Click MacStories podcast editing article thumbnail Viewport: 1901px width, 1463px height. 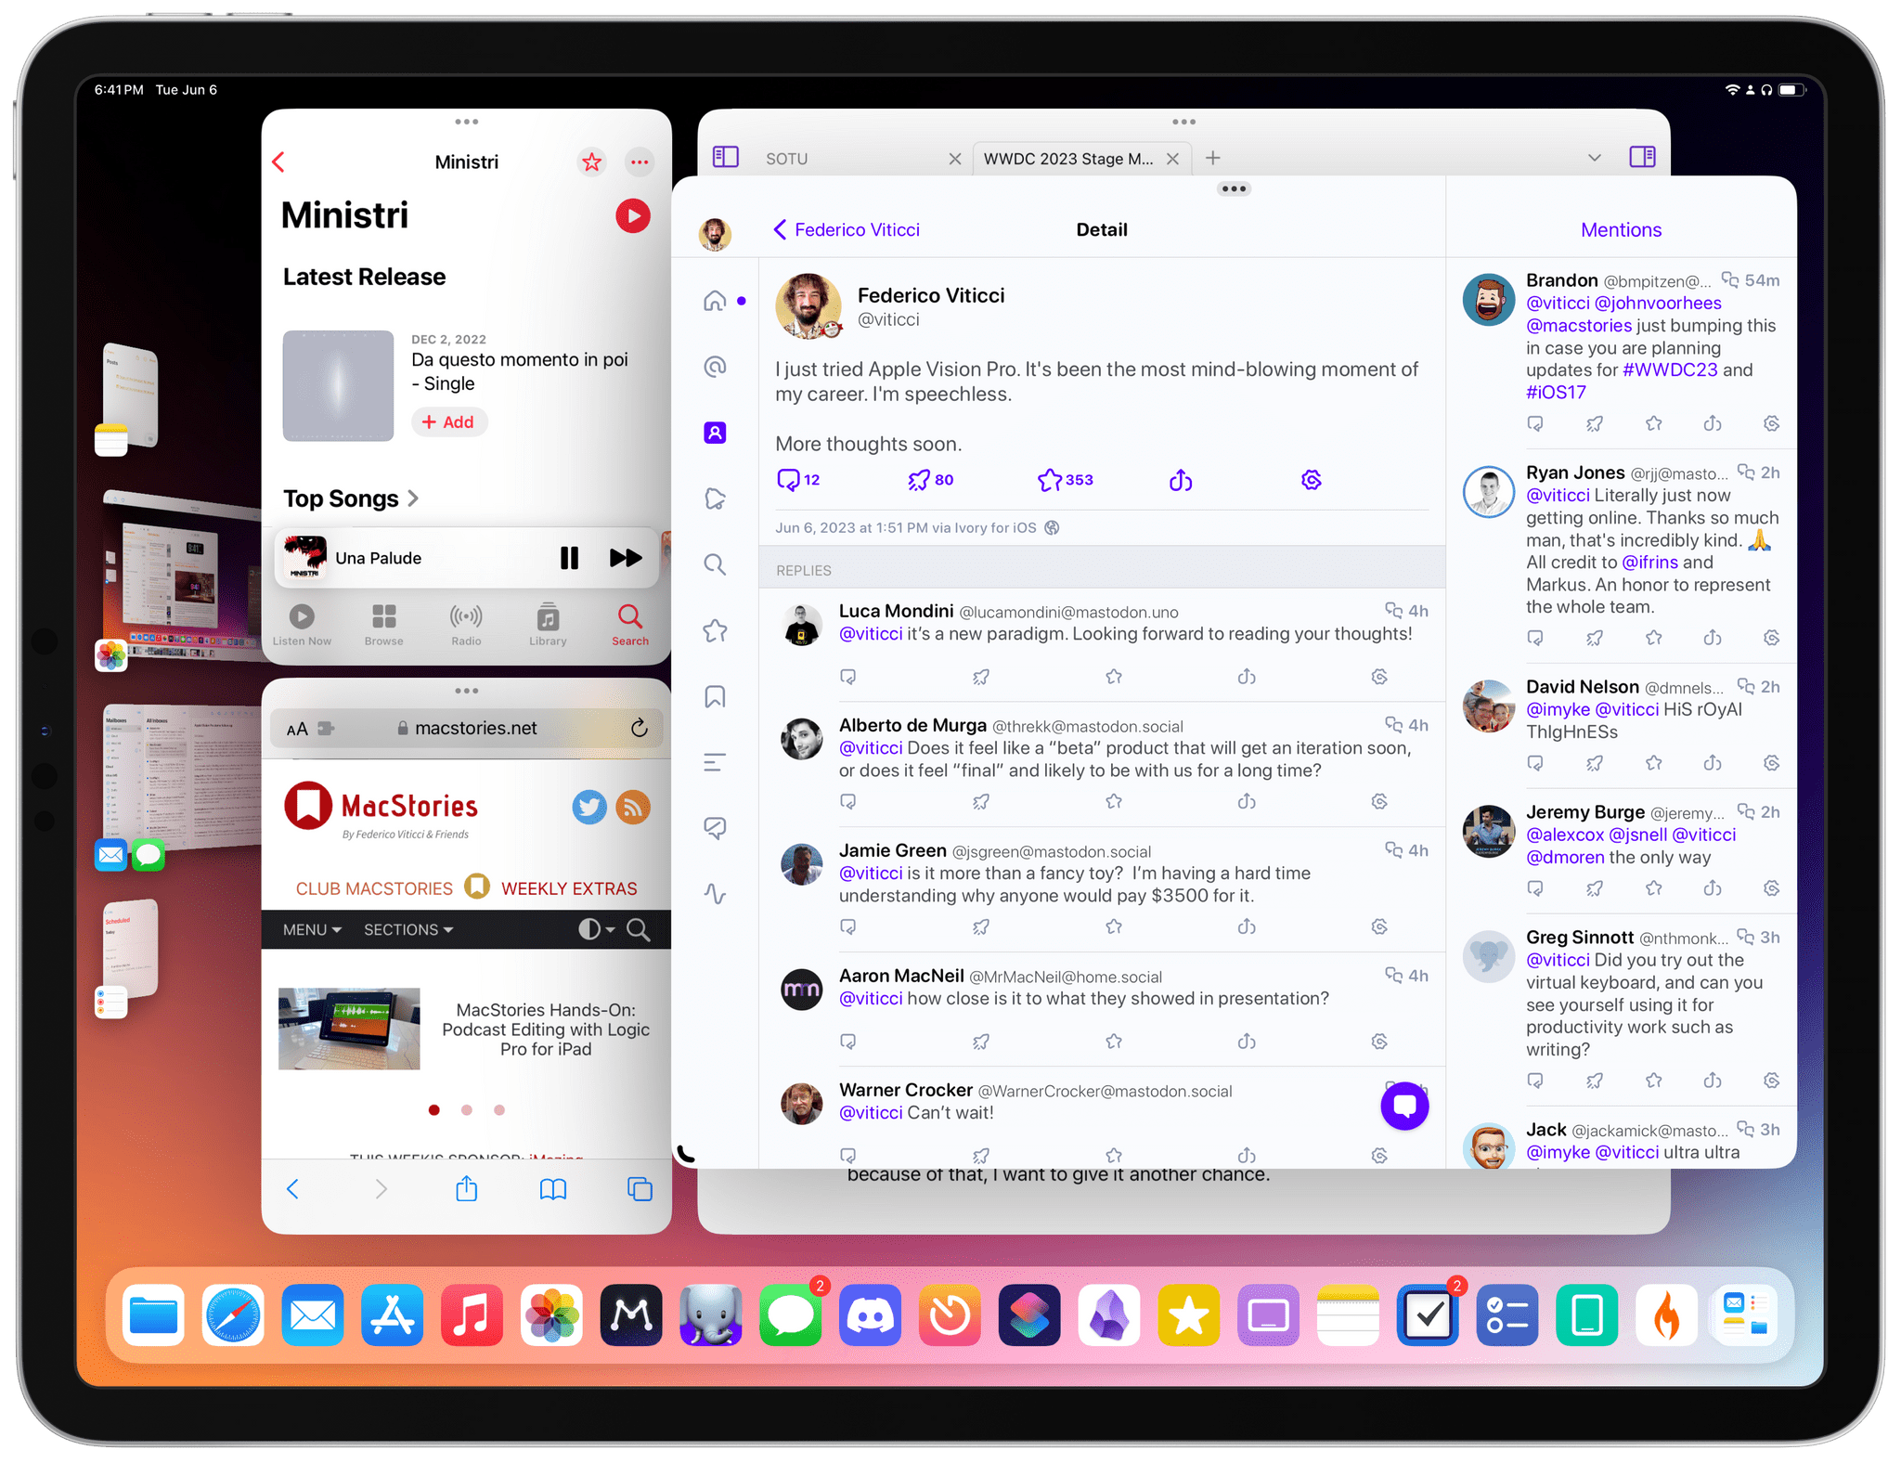tap(355, 1032)
